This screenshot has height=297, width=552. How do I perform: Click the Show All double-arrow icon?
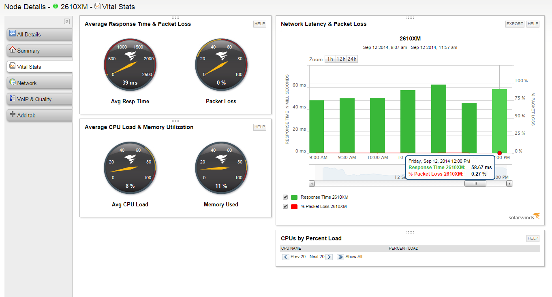pos(340,257)
